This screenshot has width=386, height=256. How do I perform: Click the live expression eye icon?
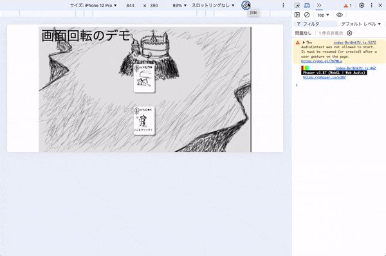pos(340,15)
